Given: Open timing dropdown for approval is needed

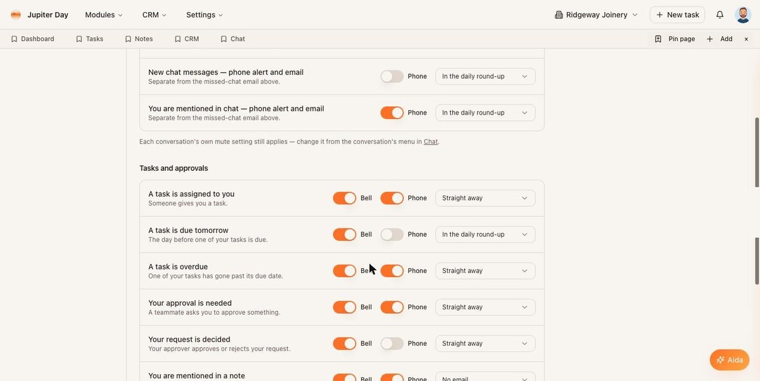Looking at the screenshot, I should (485, 307).
